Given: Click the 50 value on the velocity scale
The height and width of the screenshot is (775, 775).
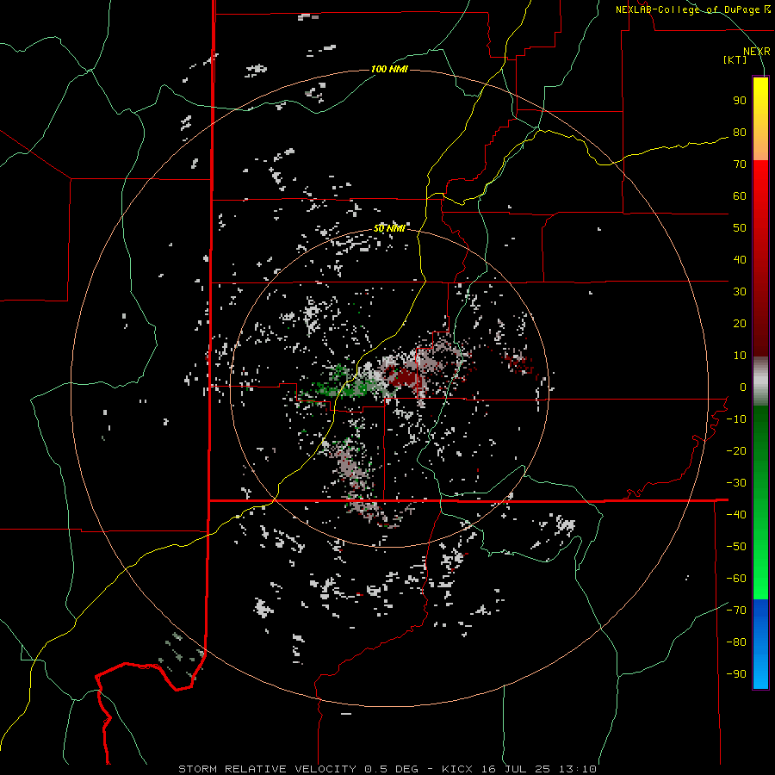Looking at the screenshot, I should pyautogui.click(x=740, y=228).
